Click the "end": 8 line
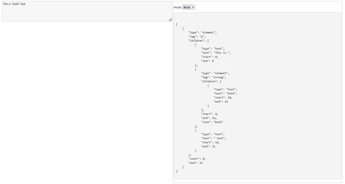This screenshot has width=345, height=184. tap(207, 61)
